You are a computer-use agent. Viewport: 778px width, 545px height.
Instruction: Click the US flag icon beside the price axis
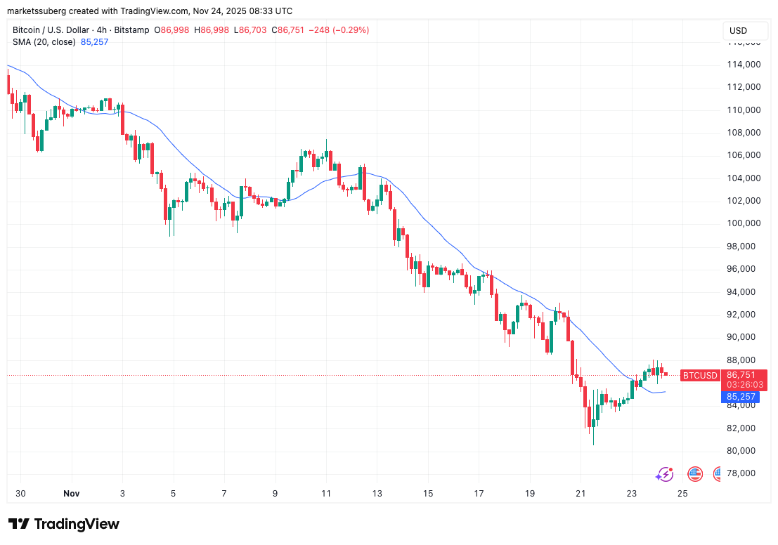click(718, 474)
